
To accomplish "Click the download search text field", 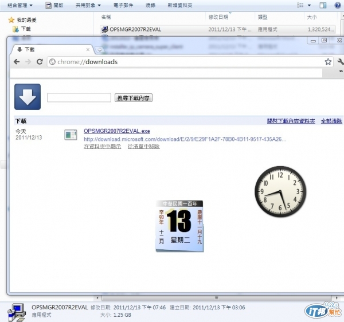I will point(79,97).
